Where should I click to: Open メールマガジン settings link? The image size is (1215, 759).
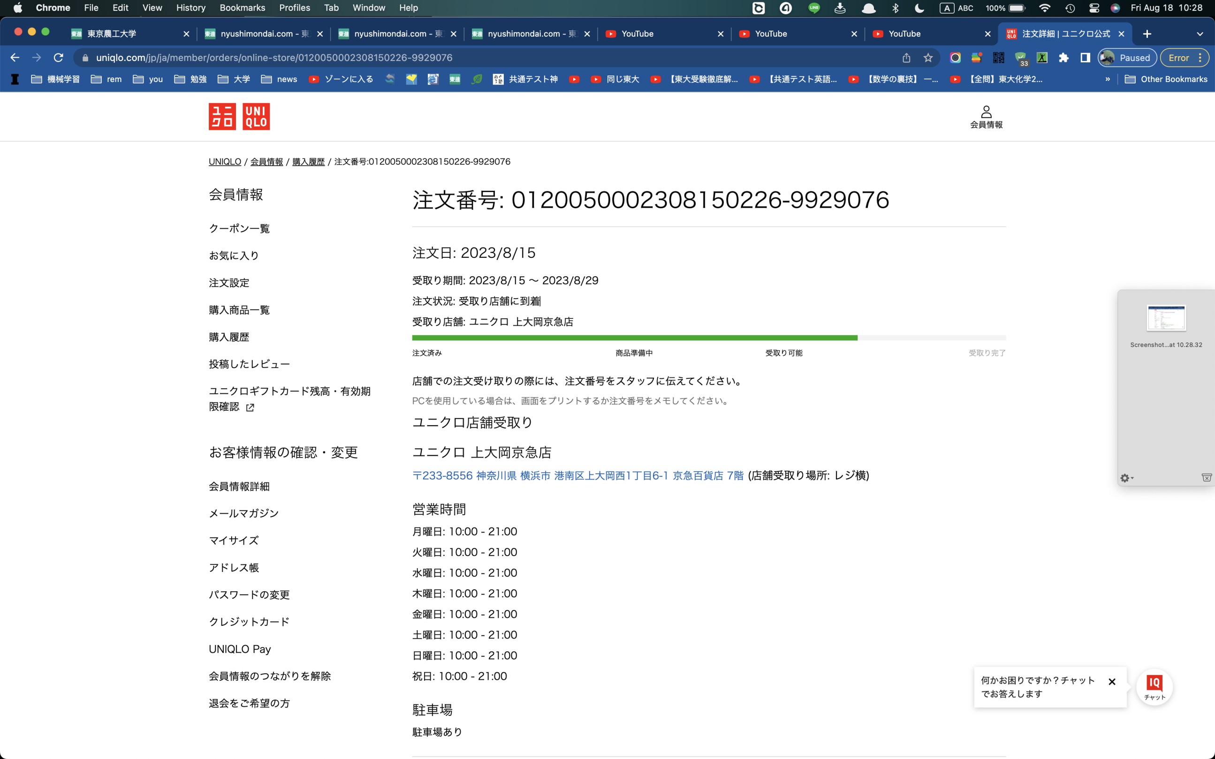coord(243,513)
